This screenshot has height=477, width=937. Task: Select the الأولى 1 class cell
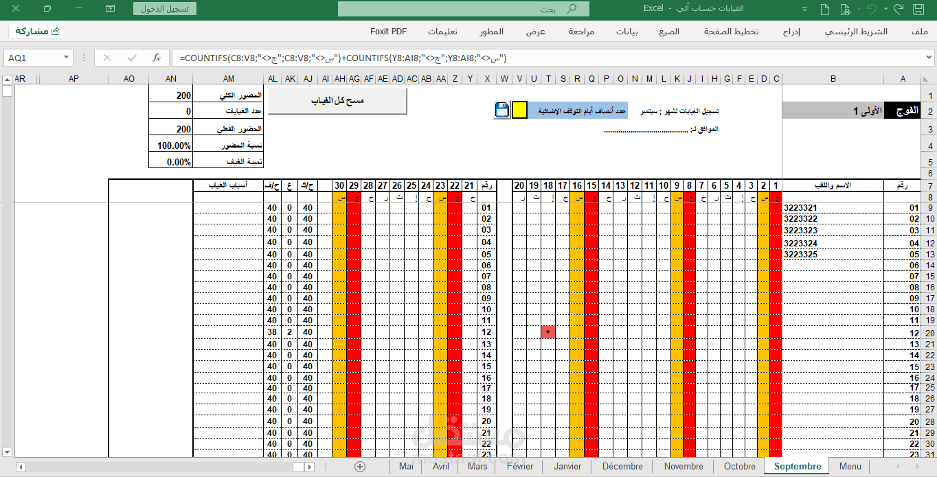click(833, 110)
